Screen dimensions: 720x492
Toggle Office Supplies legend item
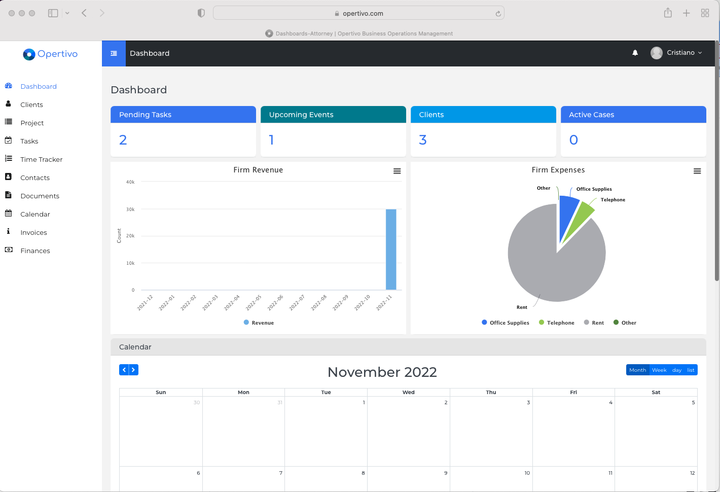click(506, 323)
